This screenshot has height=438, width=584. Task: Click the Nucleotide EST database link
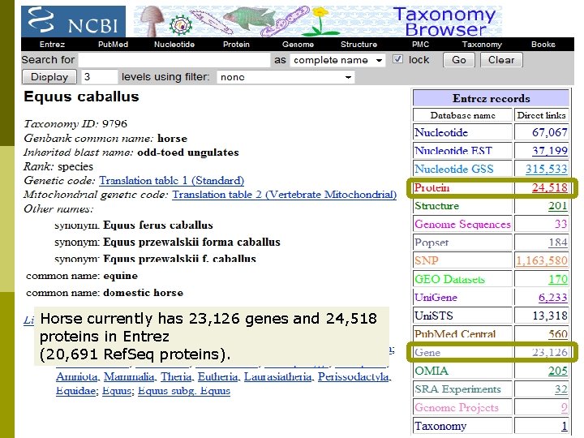(x=453, y=151)
